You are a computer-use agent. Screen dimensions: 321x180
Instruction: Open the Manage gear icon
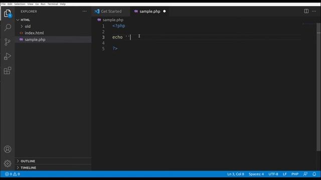(x=8, y=163)
